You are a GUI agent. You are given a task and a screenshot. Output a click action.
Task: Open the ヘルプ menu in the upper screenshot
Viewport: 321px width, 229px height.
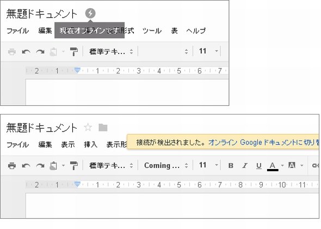196,31
